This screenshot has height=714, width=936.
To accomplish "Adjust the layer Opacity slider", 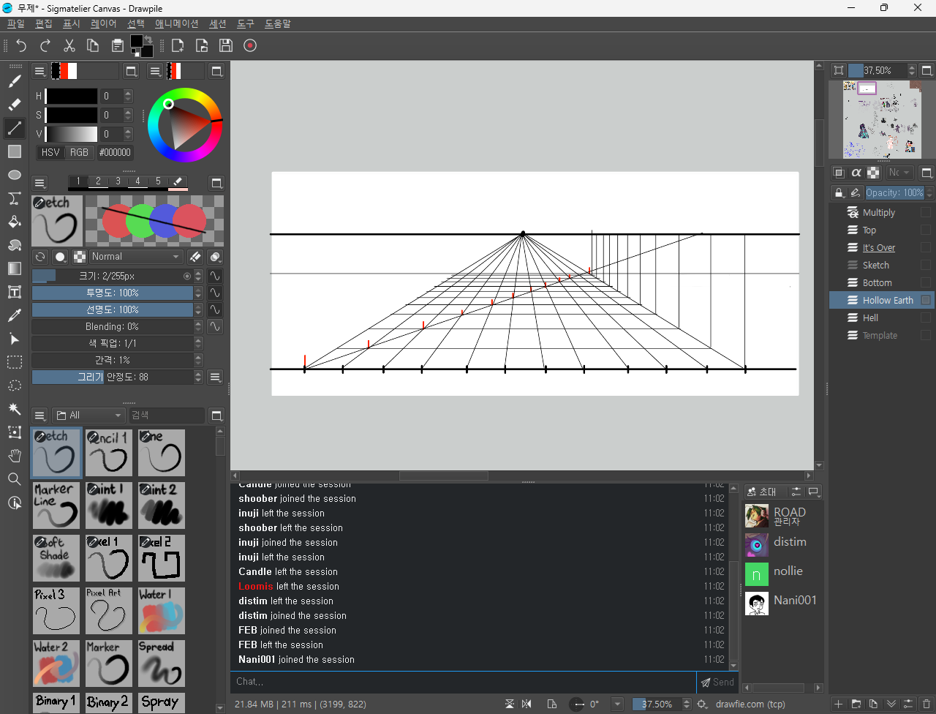I will click(894, 192).
